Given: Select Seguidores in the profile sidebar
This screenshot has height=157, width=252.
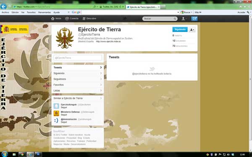Looking at the screenshot, I should click(x=78, y=79).
